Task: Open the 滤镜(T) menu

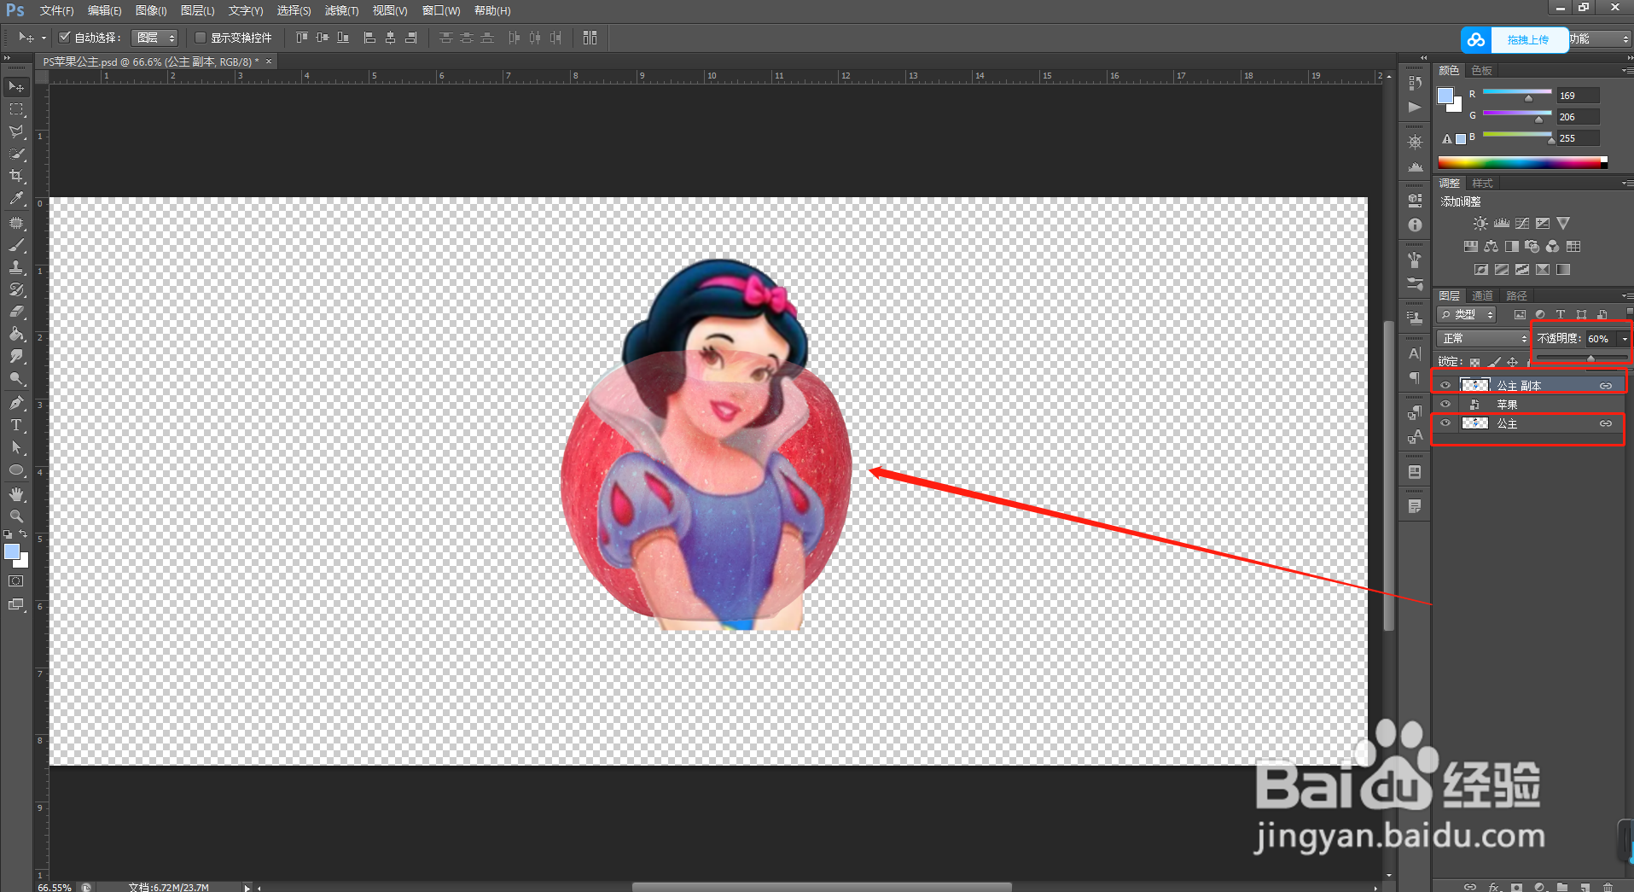Action: tap(341, 10)
